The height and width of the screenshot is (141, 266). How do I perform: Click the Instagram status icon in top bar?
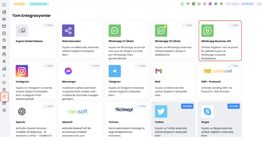point(205,4)
